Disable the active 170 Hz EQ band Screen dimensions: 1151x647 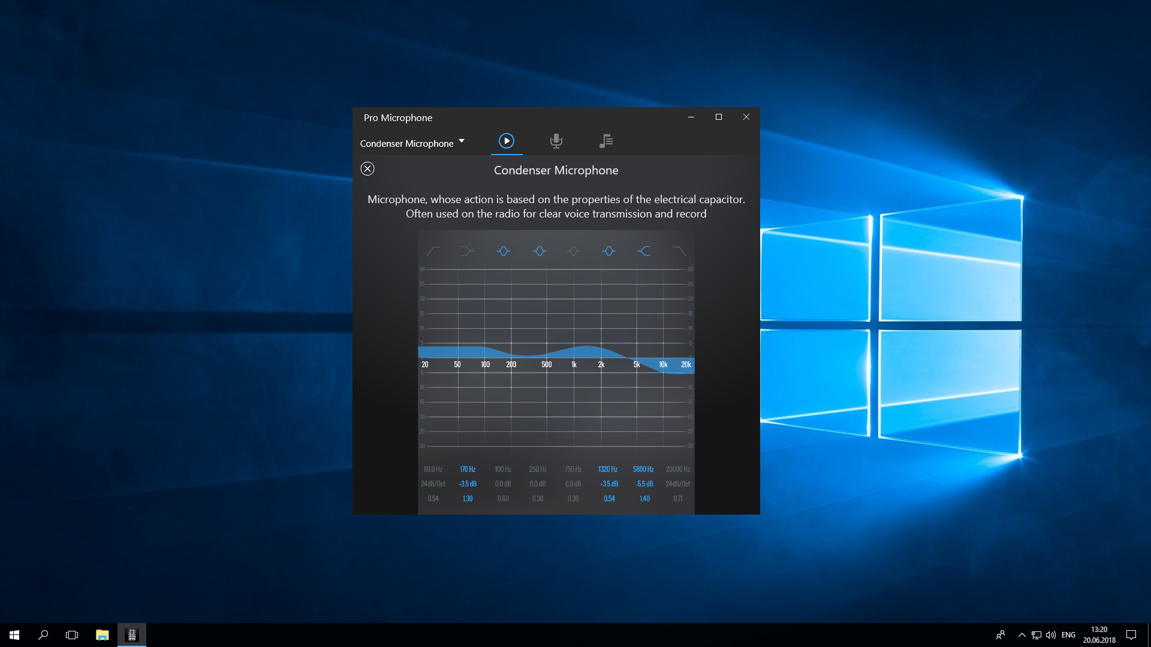click(x=468, y=252)
